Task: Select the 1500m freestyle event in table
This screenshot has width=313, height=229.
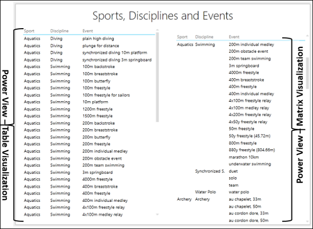Action: pyautogui.click(x=99, y=115)
